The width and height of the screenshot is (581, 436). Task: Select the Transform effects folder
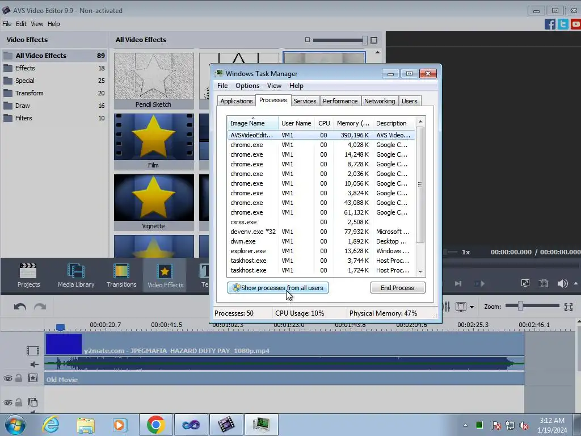[x=54, y=93]
